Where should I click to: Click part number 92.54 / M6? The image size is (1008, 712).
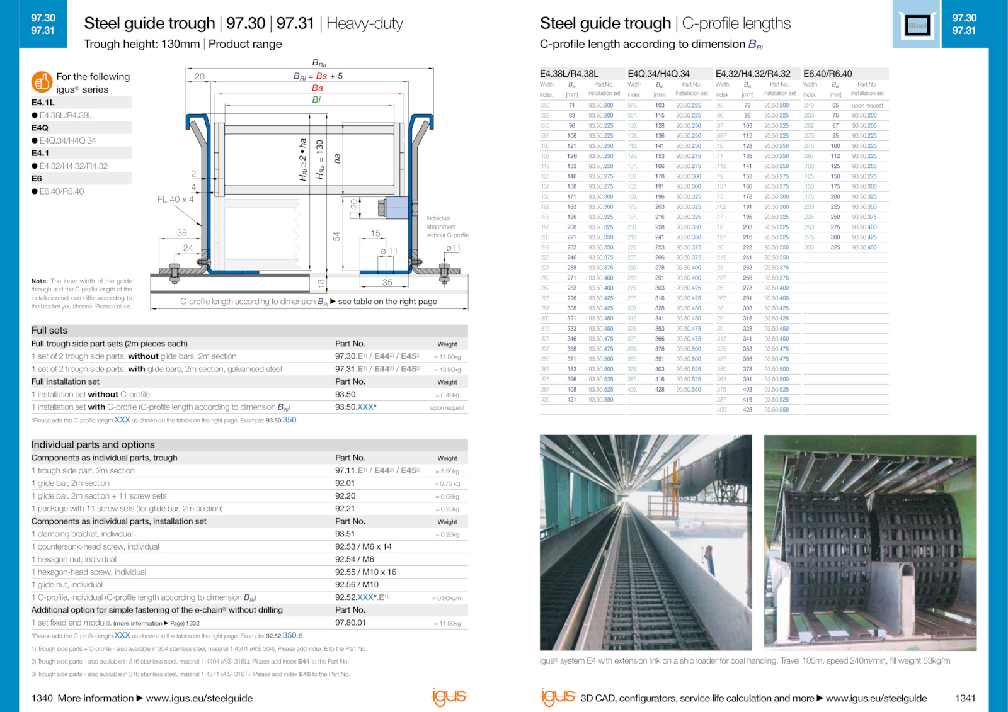click(x=355, y=559)
